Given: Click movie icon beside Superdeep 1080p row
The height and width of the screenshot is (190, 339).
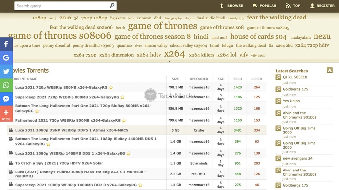Looking at the screenshot, I should click(11, 184).
